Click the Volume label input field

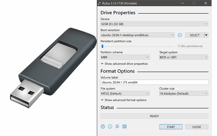click(154, 82)
